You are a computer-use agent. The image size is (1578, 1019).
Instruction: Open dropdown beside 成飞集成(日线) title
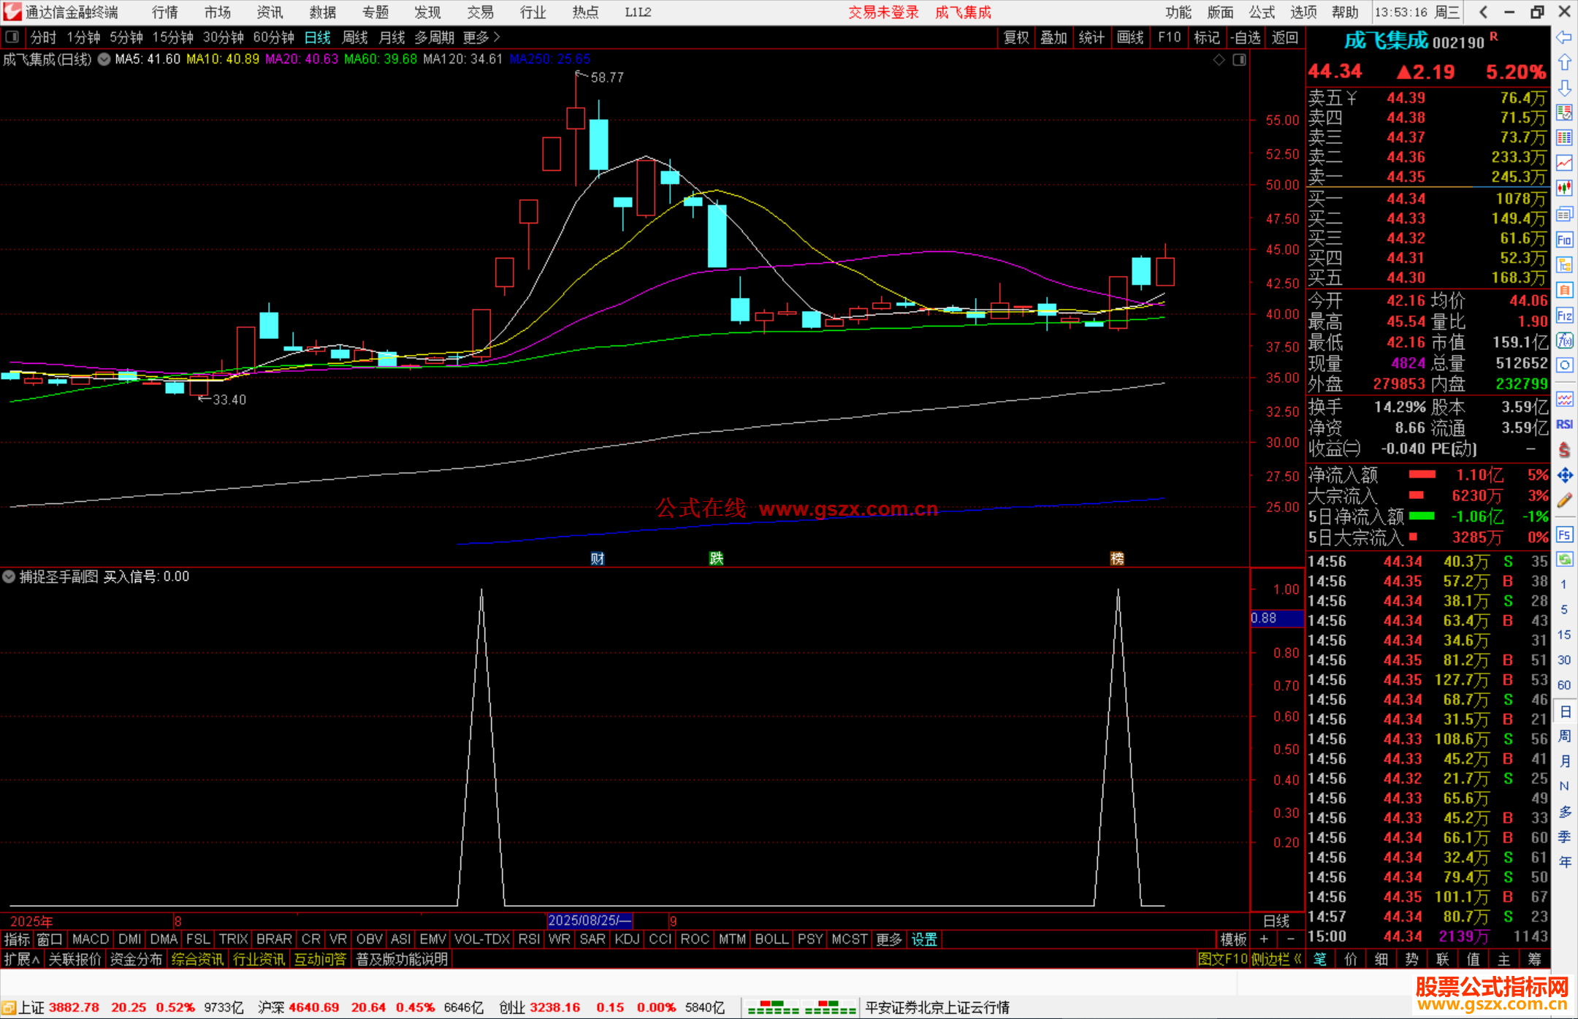click(104, 59)
